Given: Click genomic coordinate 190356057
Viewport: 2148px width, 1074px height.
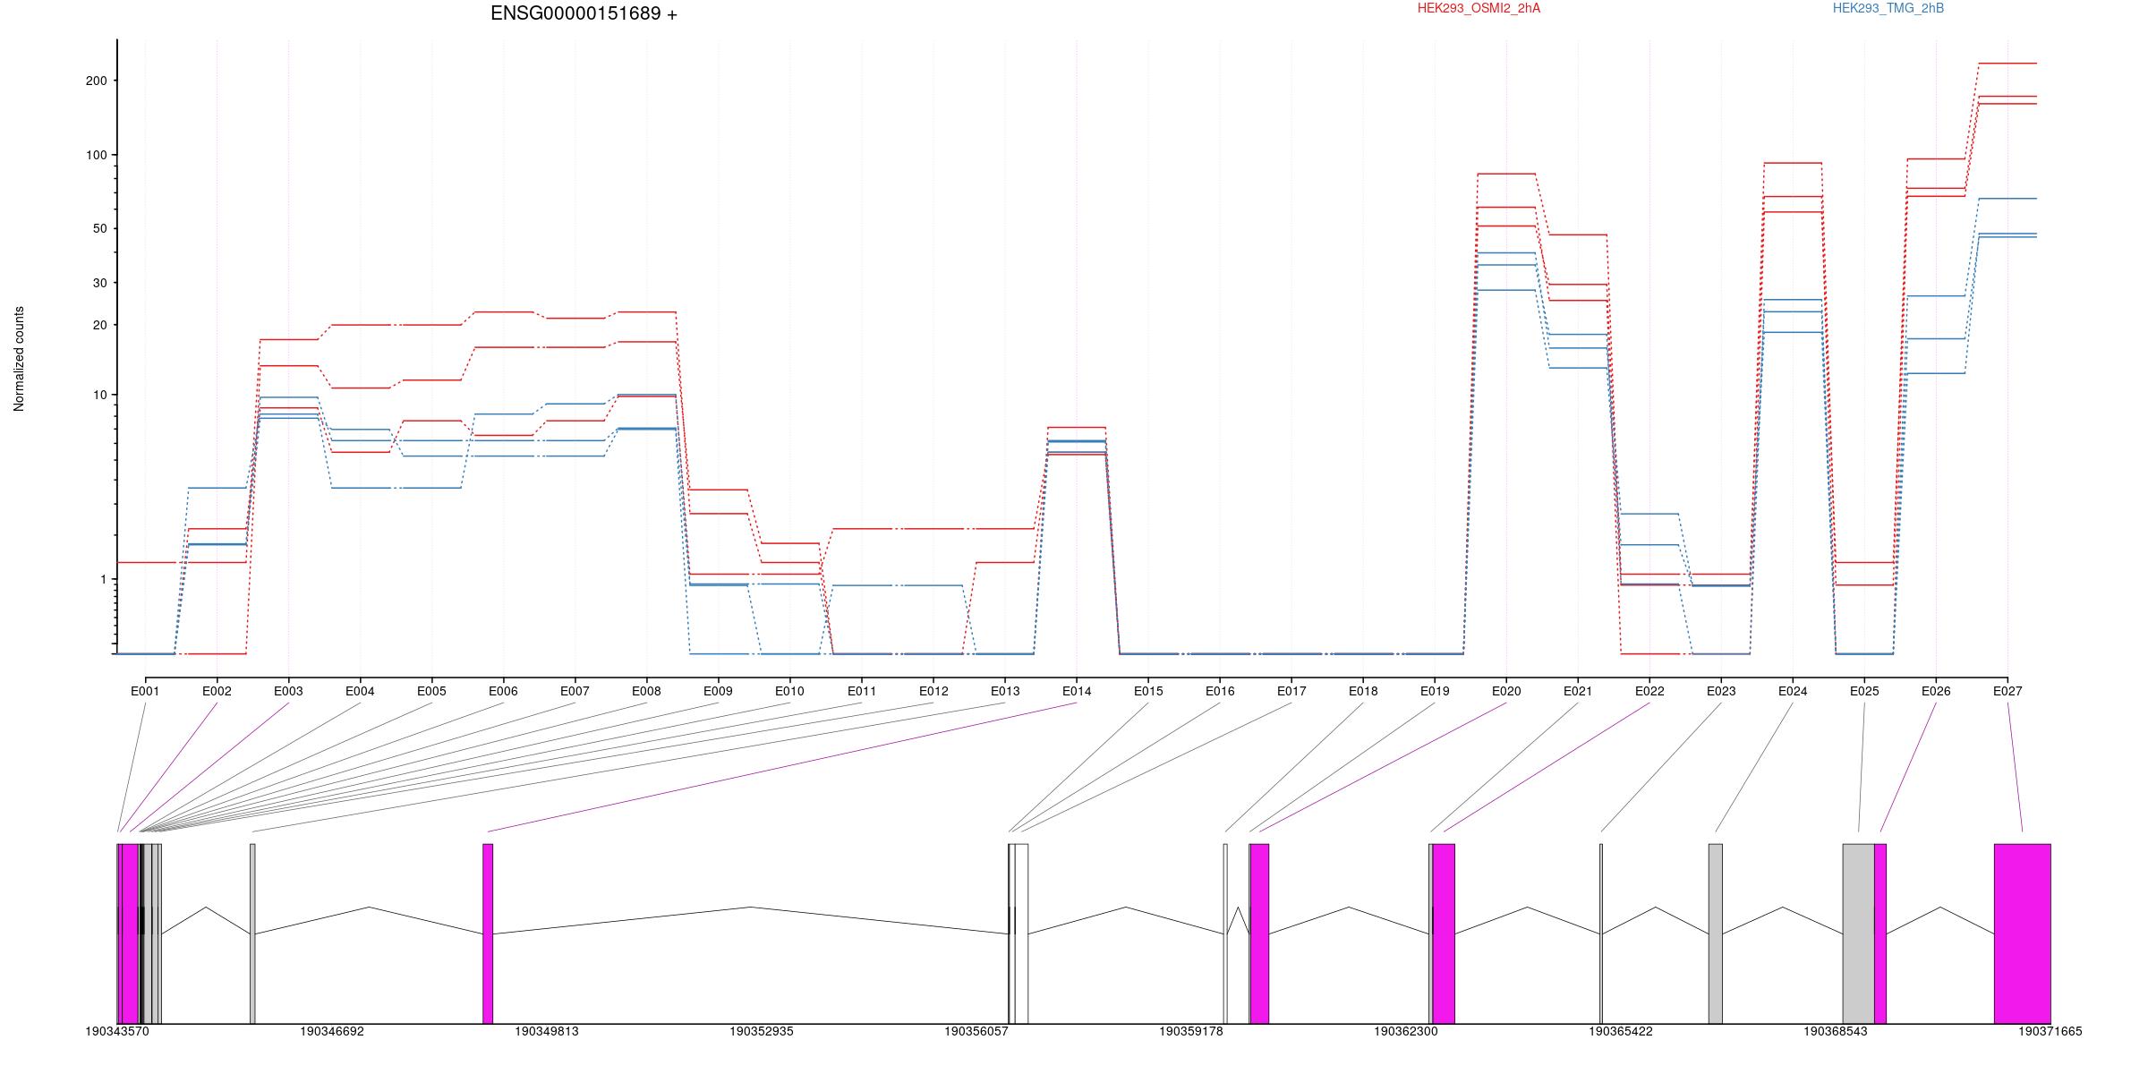Looking at the screenshot, I should [x=976, y=1031].
